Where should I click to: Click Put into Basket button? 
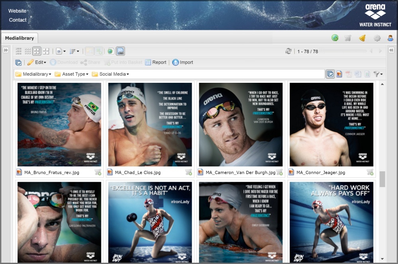click(123, 63)
